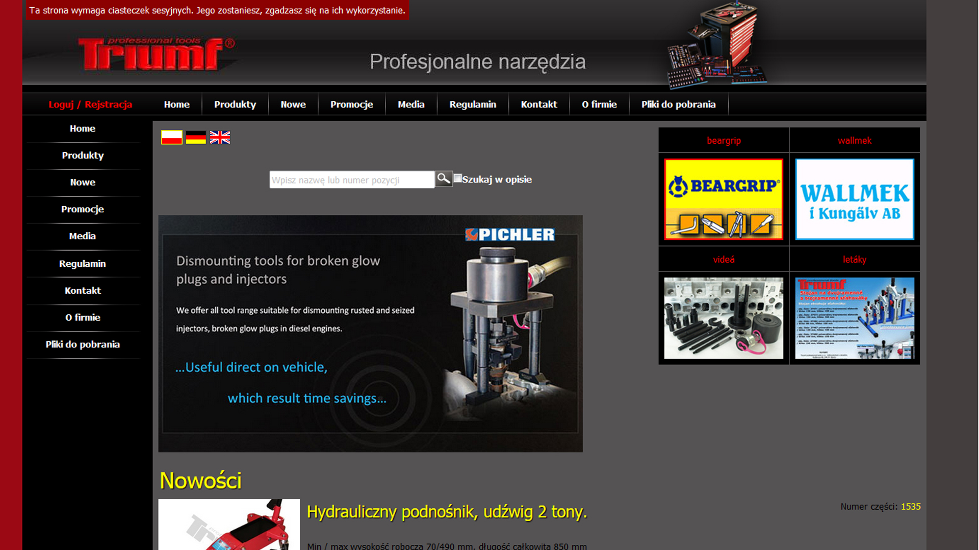Switch language with the UK flag
979x550 pixels.
[220, 137]
